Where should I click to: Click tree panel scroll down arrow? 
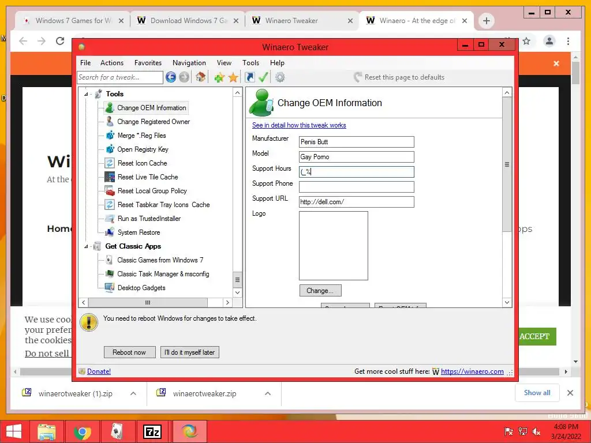(x=237, y=292)
